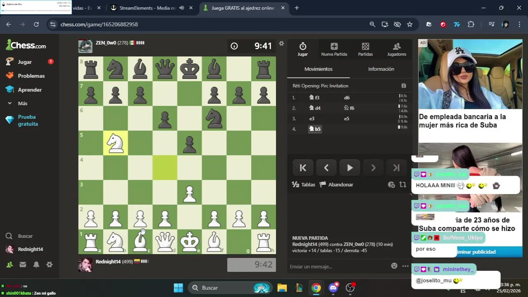Click move e3 in move list
Image resolution: width=528 pixels, height=297 pixels.
312,118
